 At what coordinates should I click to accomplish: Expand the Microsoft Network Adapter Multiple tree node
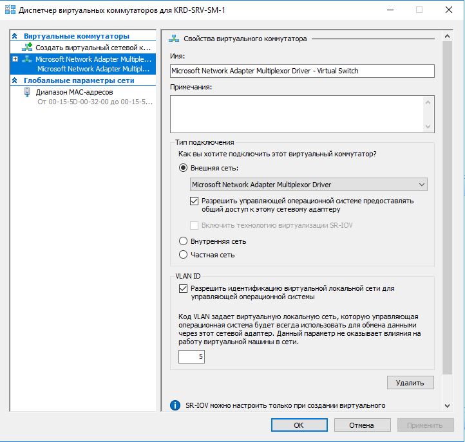[x=15, y=59]
